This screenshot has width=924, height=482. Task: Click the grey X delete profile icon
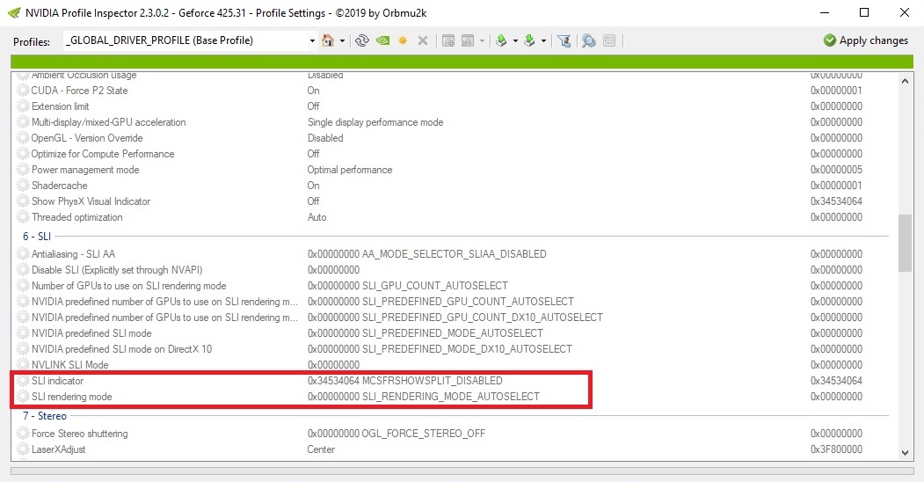click(x=423, y=40)
